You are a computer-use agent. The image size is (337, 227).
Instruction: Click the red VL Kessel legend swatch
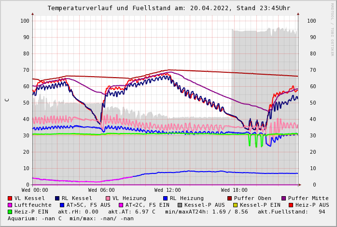(10, 199)
